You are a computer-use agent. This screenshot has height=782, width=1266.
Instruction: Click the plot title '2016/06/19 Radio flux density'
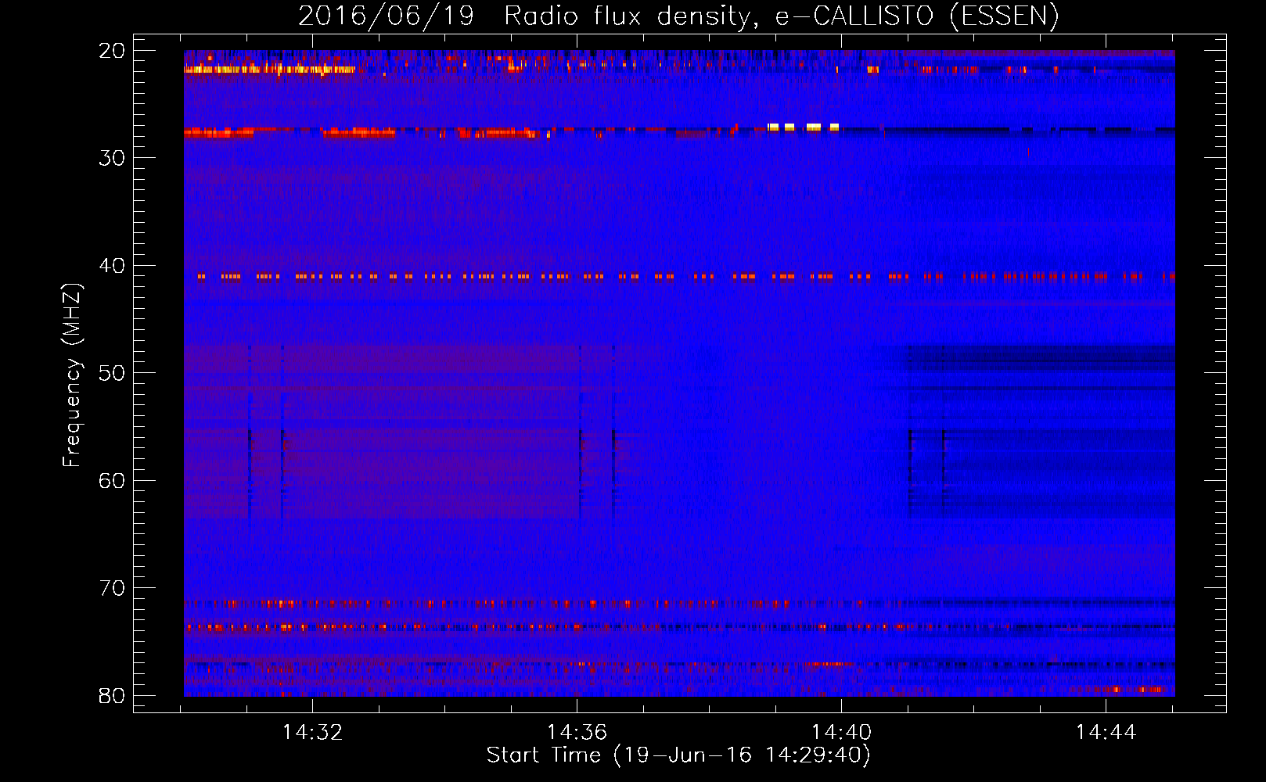click(x=523, y=16)
